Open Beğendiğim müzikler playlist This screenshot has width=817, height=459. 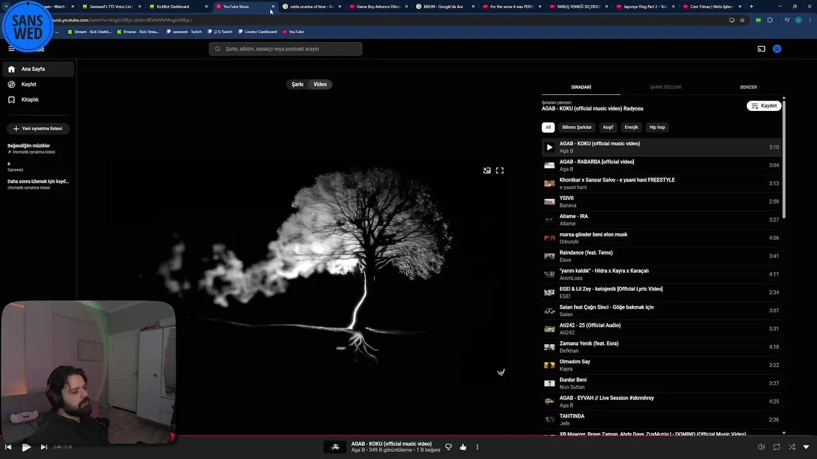(x=38, y=149)
